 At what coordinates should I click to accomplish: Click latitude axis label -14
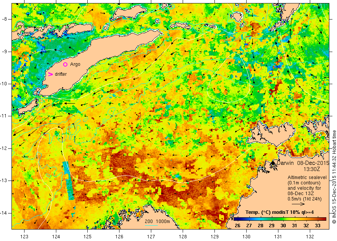[4, 213]
